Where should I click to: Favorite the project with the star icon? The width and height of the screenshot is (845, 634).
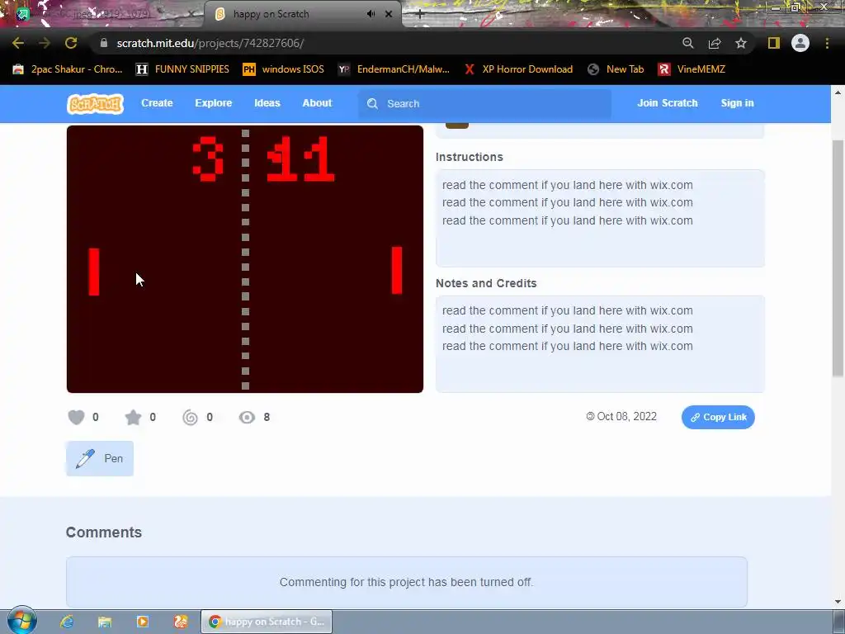click(x=133, y=417)
